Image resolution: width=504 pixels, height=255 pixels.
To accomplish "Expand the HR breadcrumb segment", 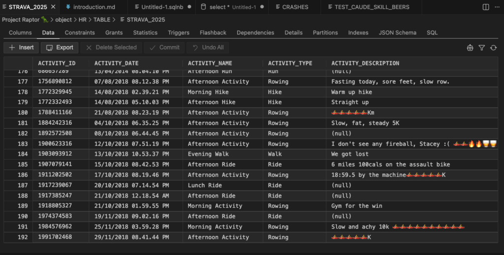I will coord(82,20).
